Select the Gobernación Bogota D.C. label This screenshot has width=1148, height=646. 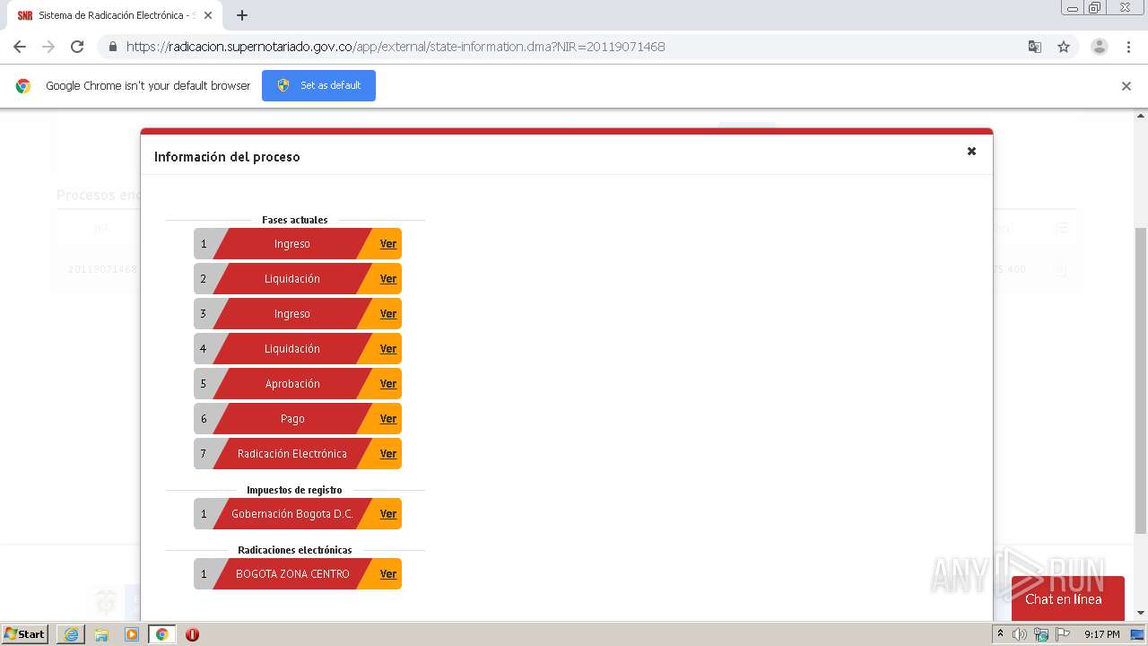point(292,514)
